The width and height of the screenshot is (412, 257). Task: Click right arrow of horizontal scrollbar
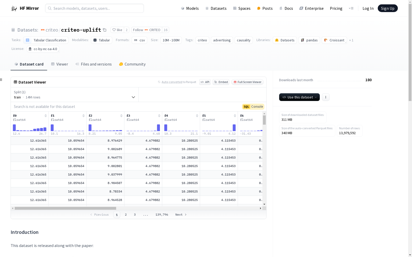[261, 208]
